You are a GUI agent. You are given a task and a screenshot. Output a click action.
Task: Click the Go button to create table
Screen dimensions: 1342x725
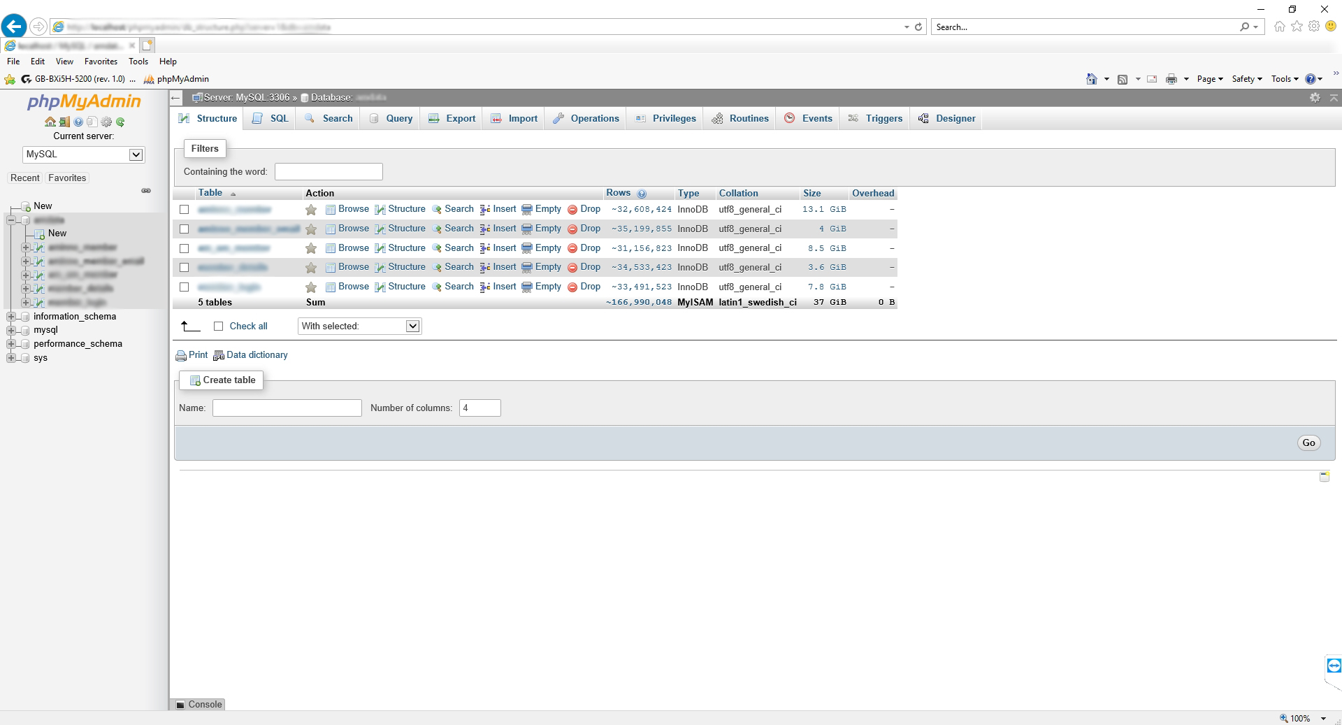1308,443
